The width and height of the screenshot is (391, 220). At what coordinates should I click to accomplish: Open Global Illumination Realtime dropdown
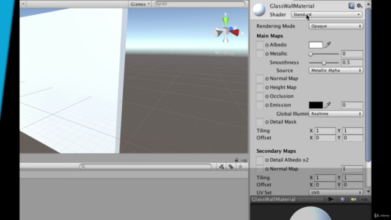click(x=335, y=114)
